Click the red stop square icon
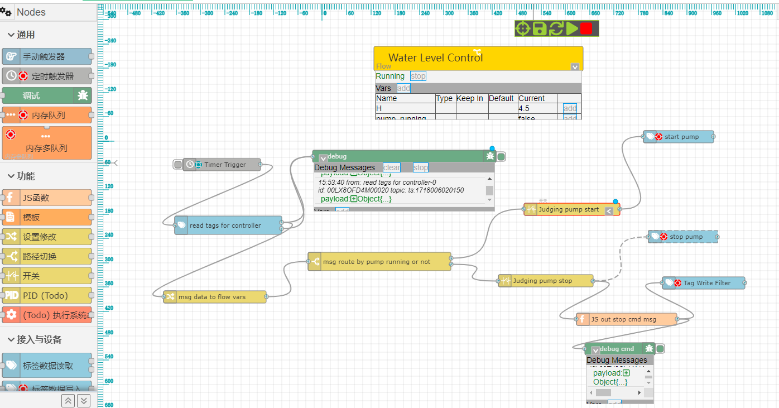Image resolution: width=779 pixels, height=408 pixels. point(586,28)
